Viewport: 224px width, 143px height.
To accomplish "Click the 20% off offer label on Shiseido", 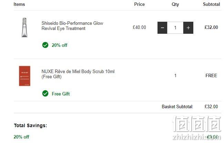I will [x=59, y=45].
